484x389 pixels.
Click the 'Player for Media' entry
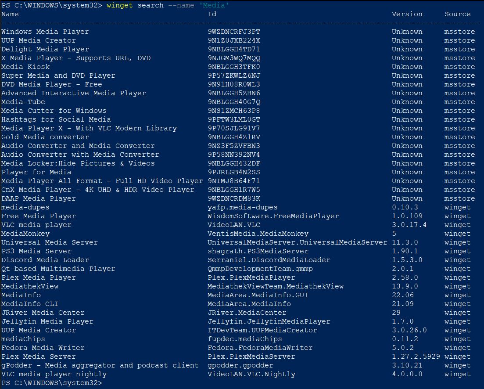point(36,172)
